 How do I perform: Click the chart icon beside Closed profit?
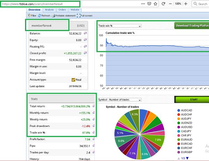click(x=86, y=53)
